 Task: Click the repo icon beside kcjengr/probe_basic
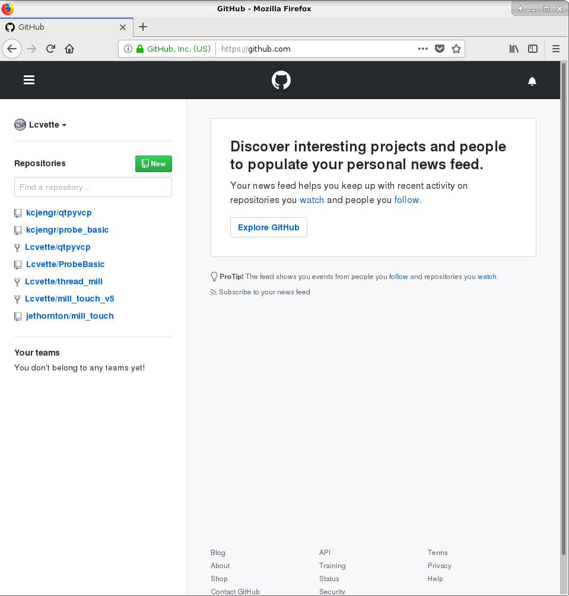click(18, 230)
